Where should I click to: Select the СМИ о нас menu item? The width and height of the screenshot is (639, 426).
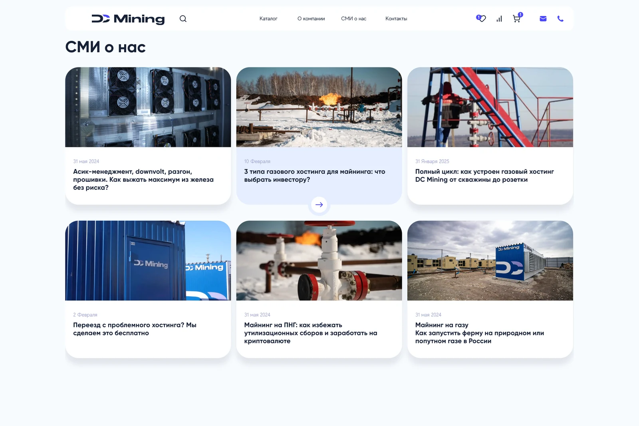[354, 19]
